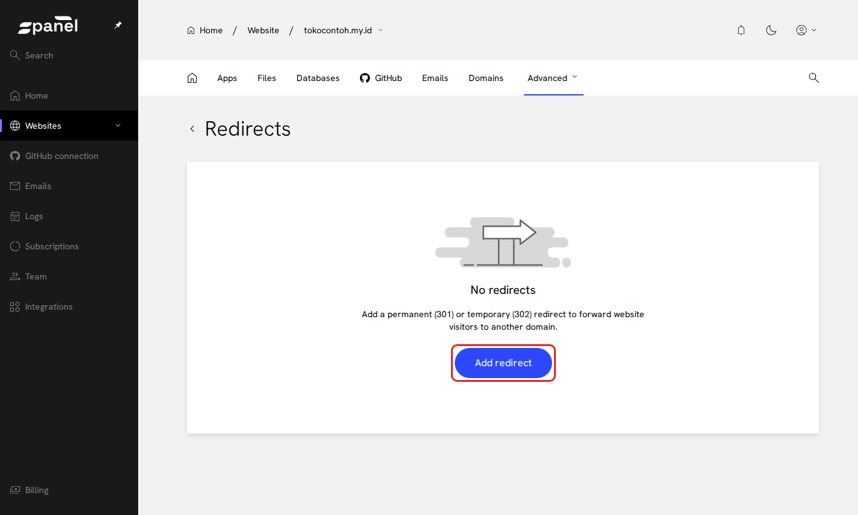The image size is (858, 515).
Task: Toggle dark mode moon icon
Action: 771,30
